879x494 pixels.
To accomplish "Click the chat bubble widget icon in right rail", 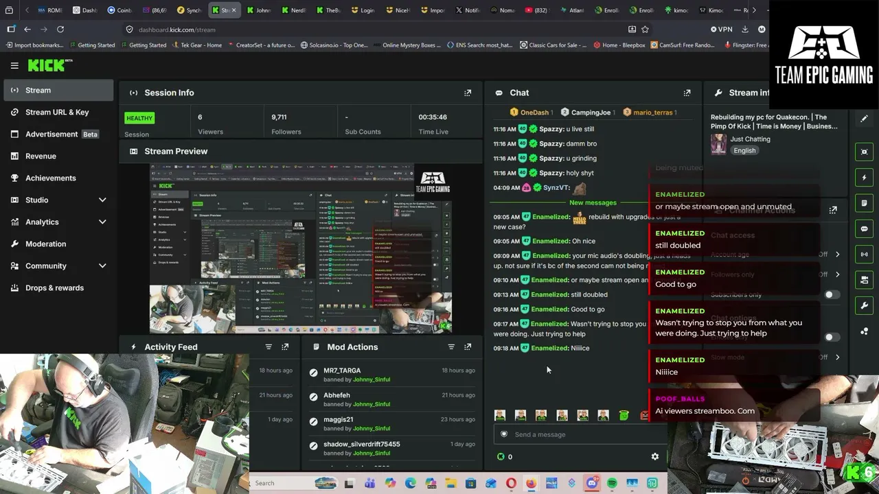I will click(865, 228).
